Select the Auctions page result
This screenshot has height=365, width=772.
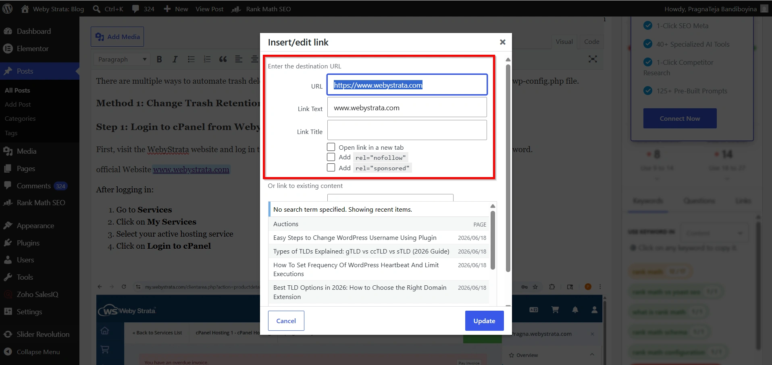point(379,224)
